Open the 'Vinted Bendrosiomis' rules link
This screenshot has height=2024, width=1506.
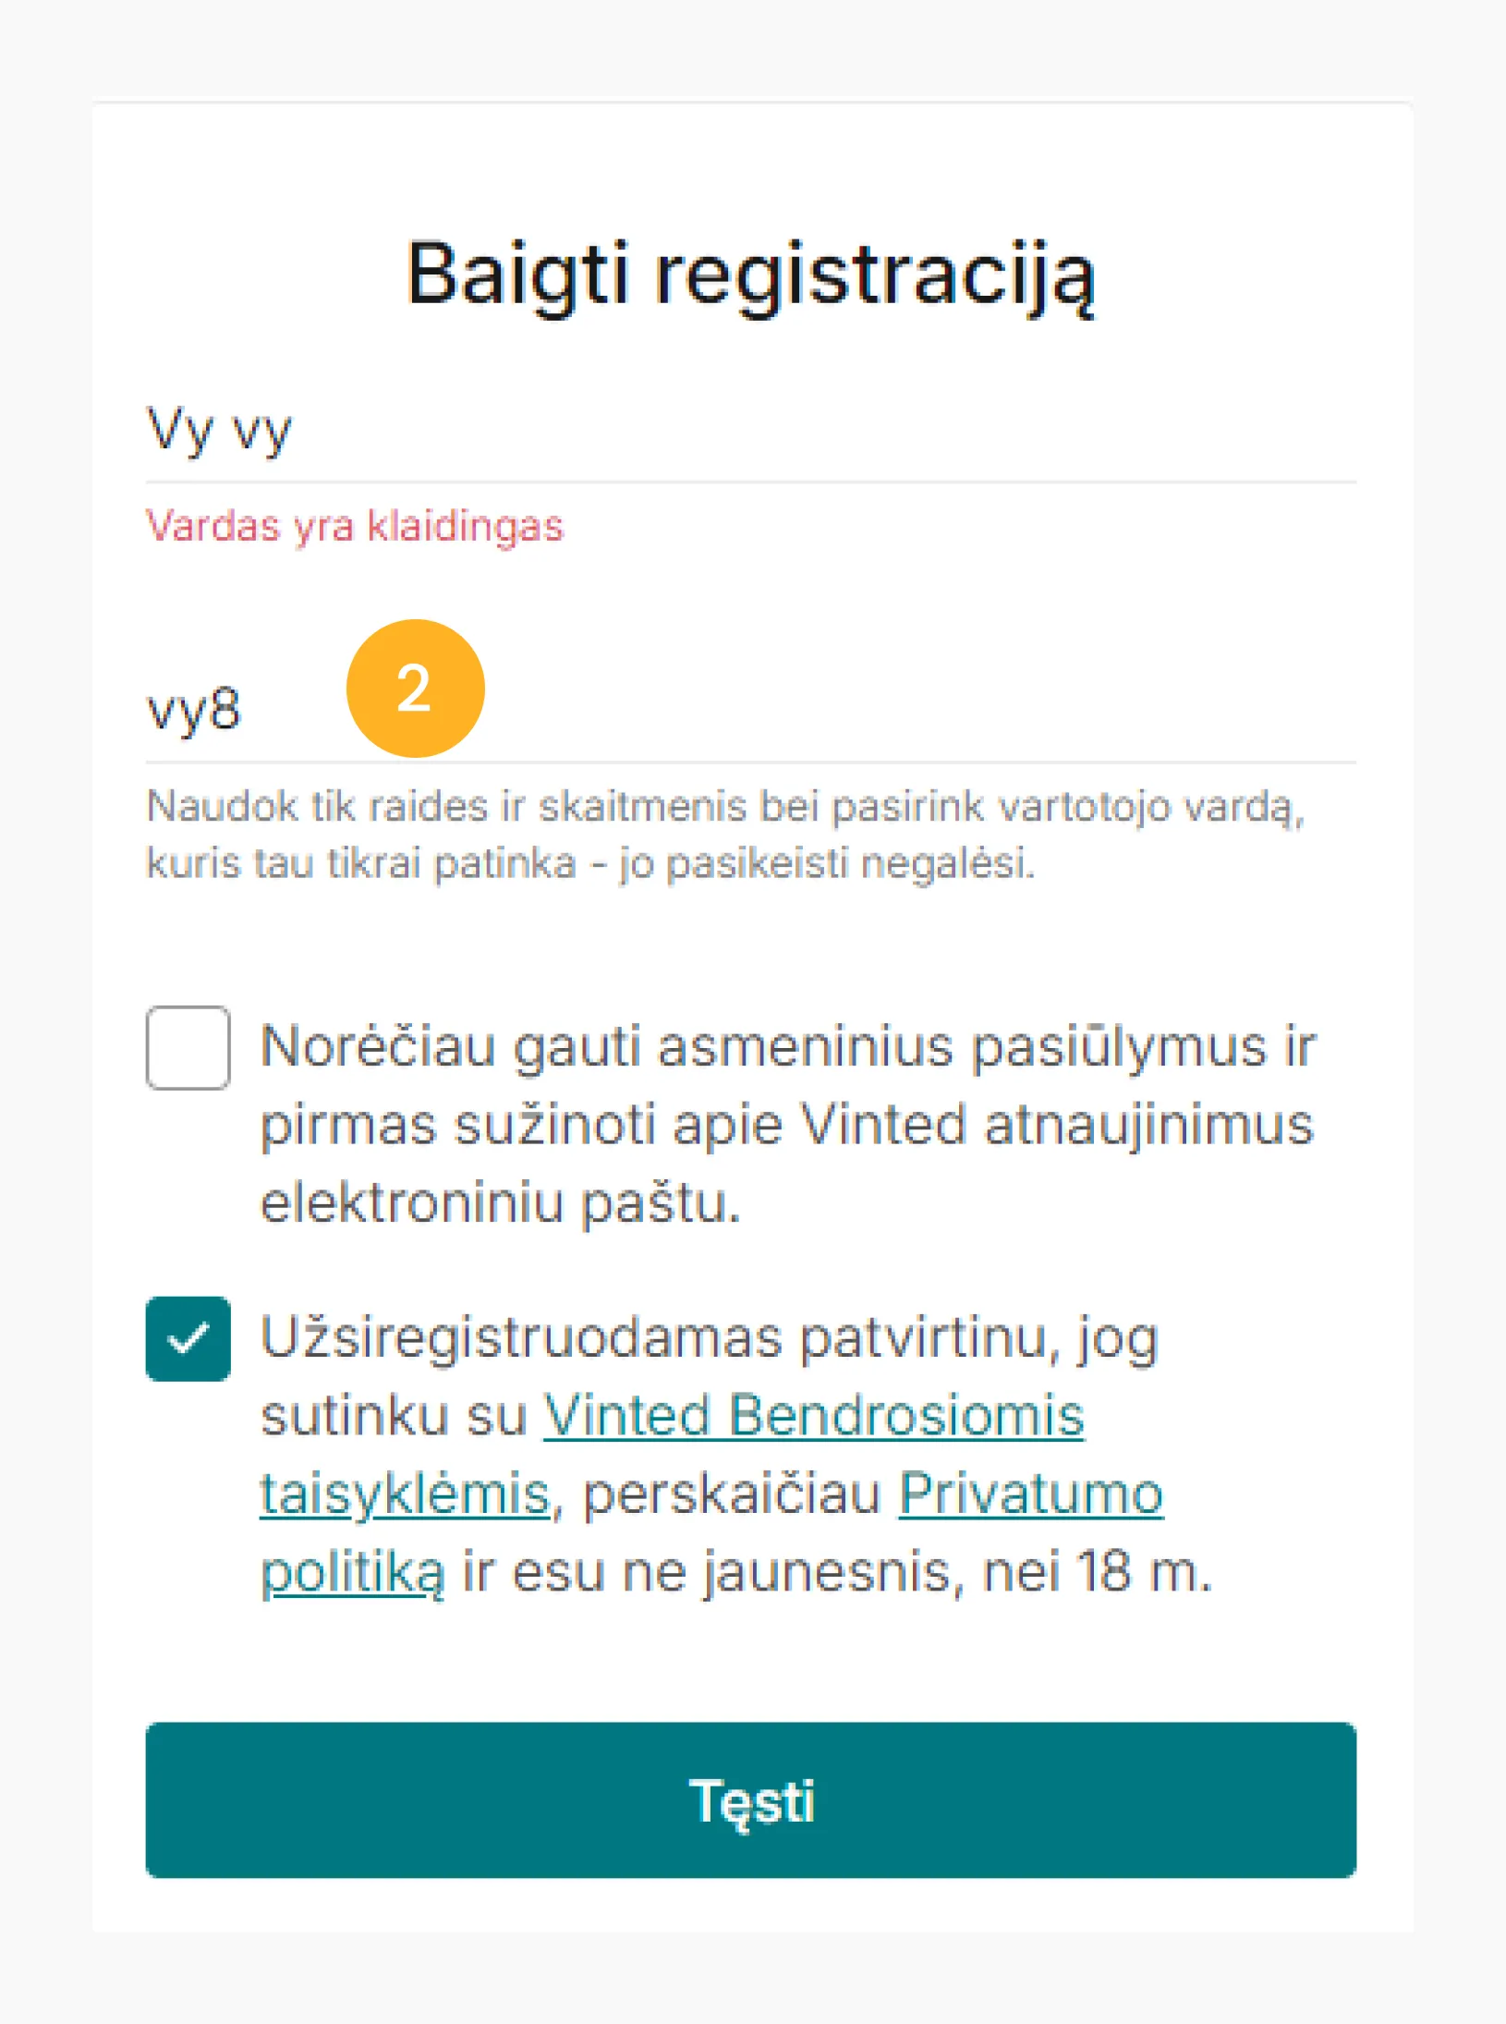point(813,1416)
